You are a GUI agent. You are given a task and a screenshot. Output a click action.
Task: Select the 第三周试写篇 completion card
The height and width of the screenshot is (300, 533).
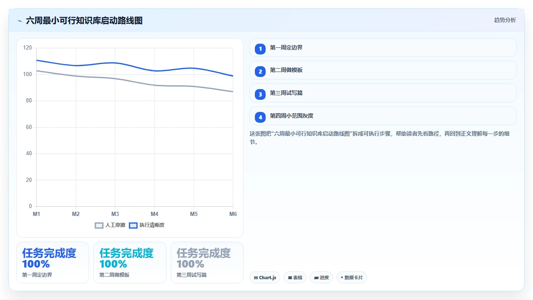207,263
